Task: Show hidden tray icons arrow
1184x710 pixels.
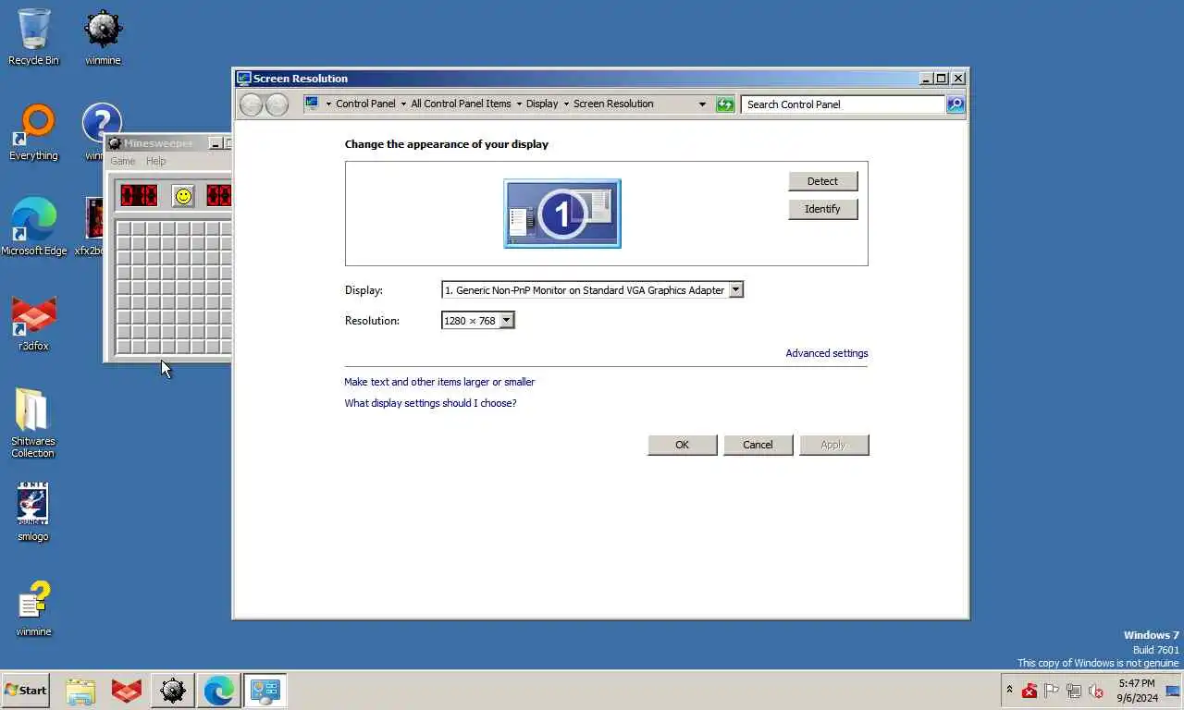Action: pos(1009,690)
